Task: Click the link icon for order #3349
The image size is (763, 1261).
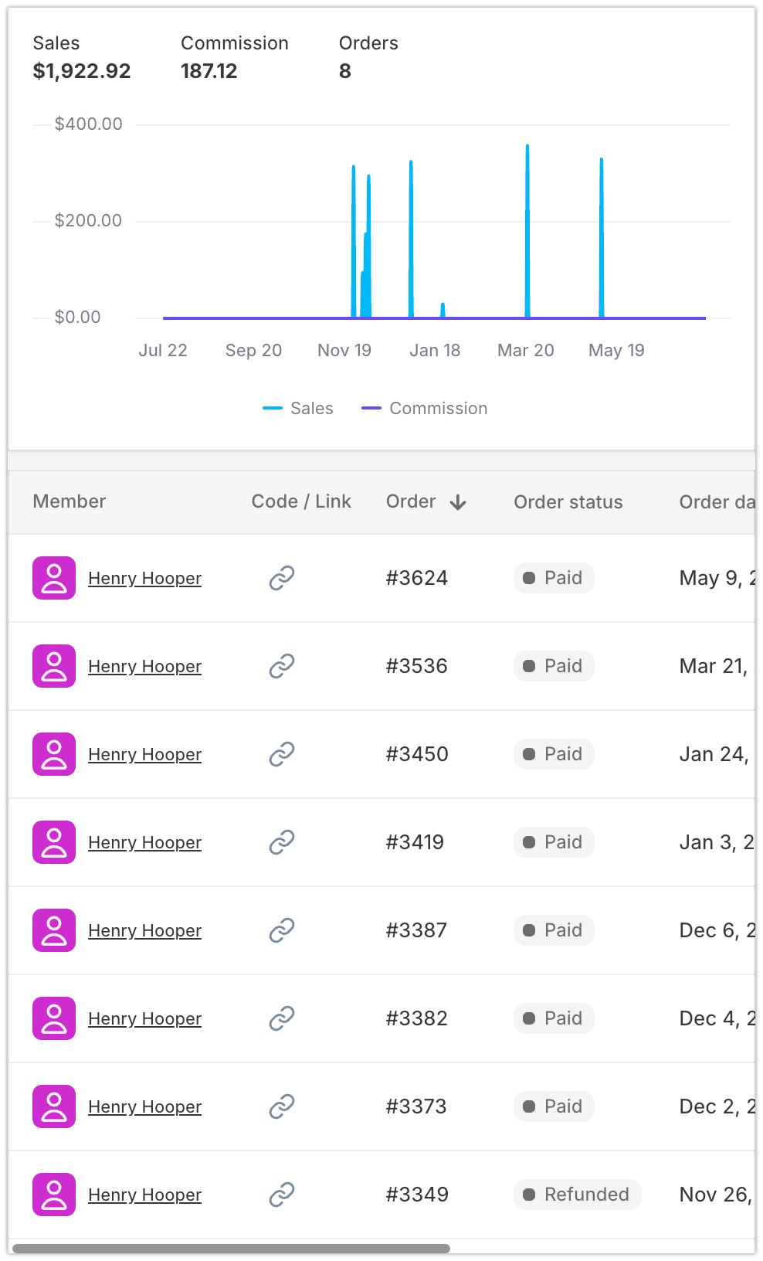Action: [x=282, y=1195]
